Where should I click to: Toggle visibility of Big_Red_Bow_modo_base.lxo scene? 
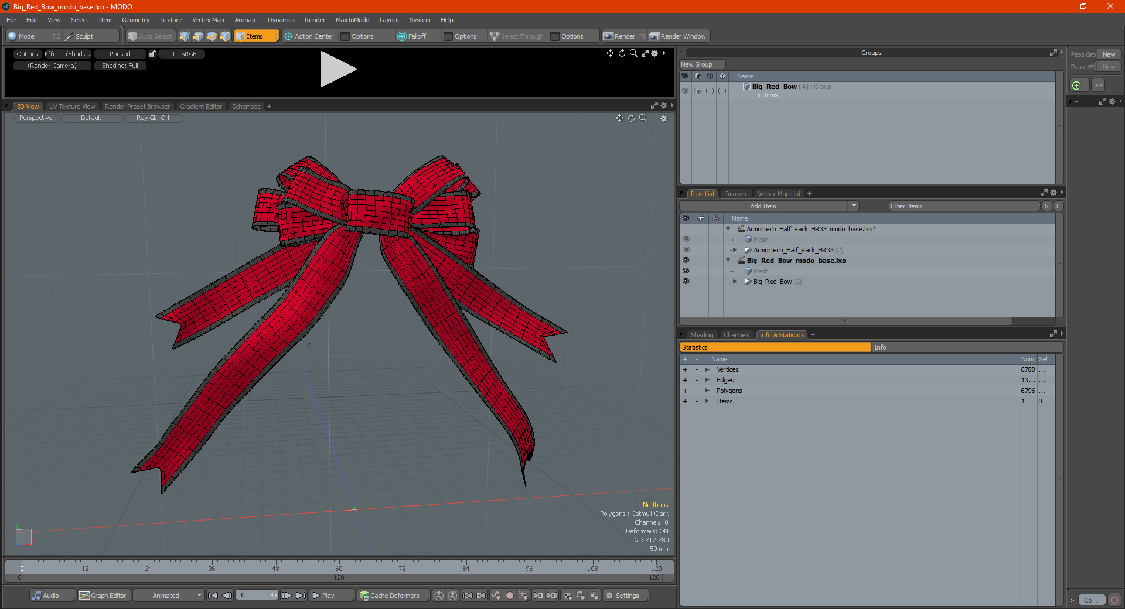tap(686, 261)
